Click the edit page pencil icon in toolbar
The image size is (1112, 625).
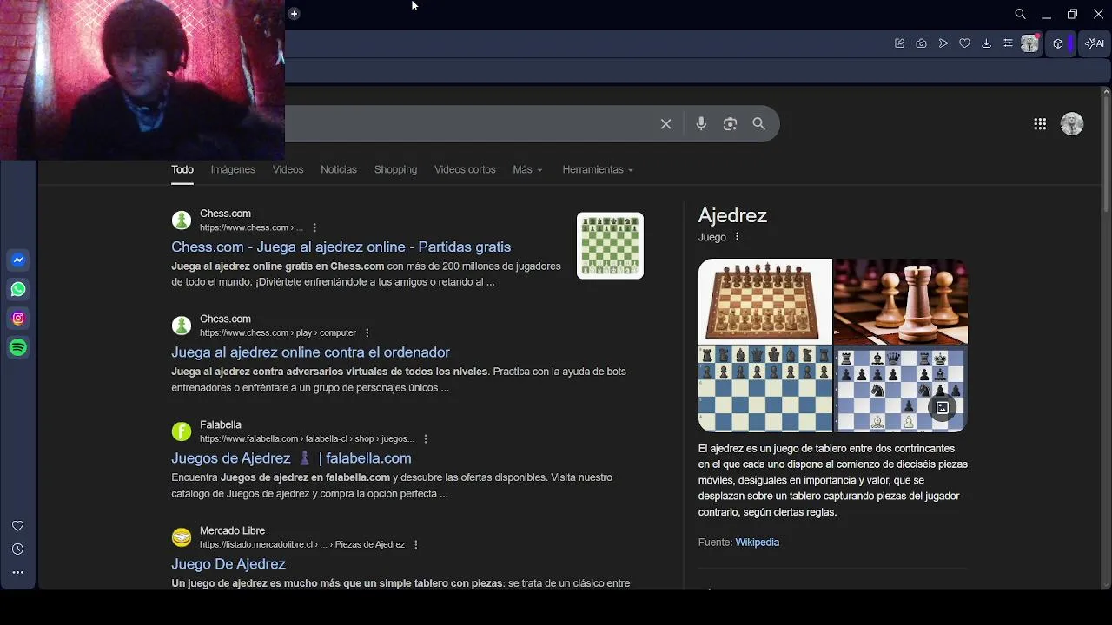tap(899, 43)
